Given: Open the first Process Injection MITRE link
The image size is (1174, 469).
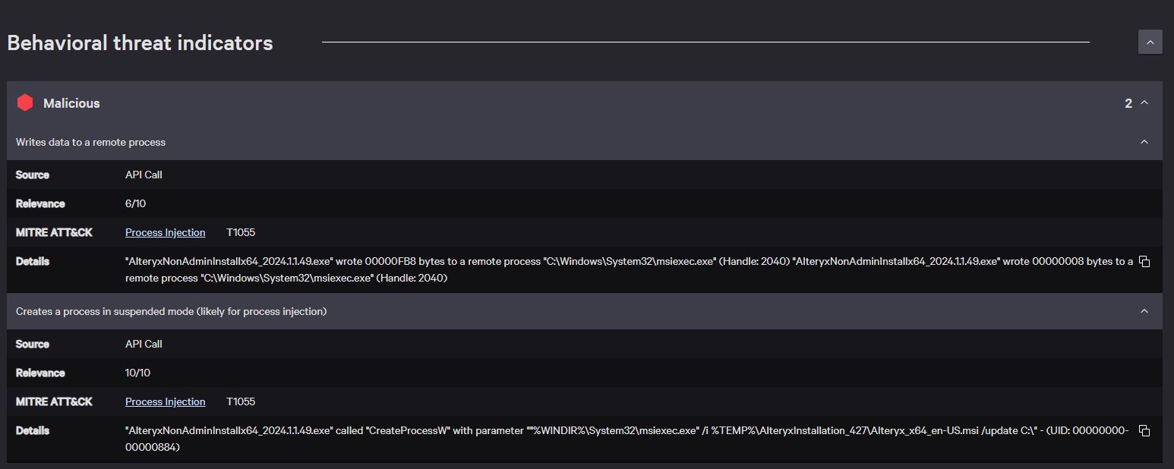Looking at the screenshot, I should pos(165,232).
